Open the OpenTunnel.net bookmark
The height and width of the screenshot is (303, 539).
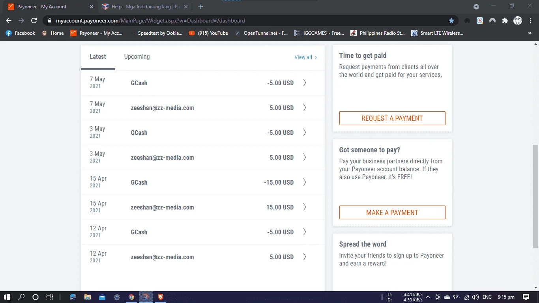click(x=261, y=33)
